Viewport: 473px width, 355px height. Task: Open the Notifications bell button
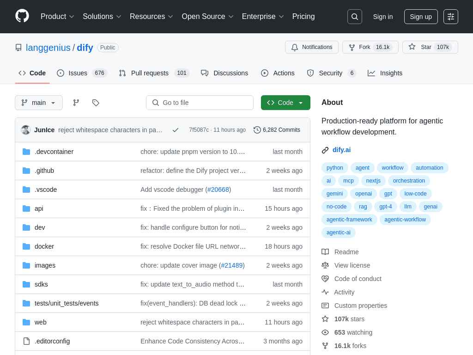[312, 47]
